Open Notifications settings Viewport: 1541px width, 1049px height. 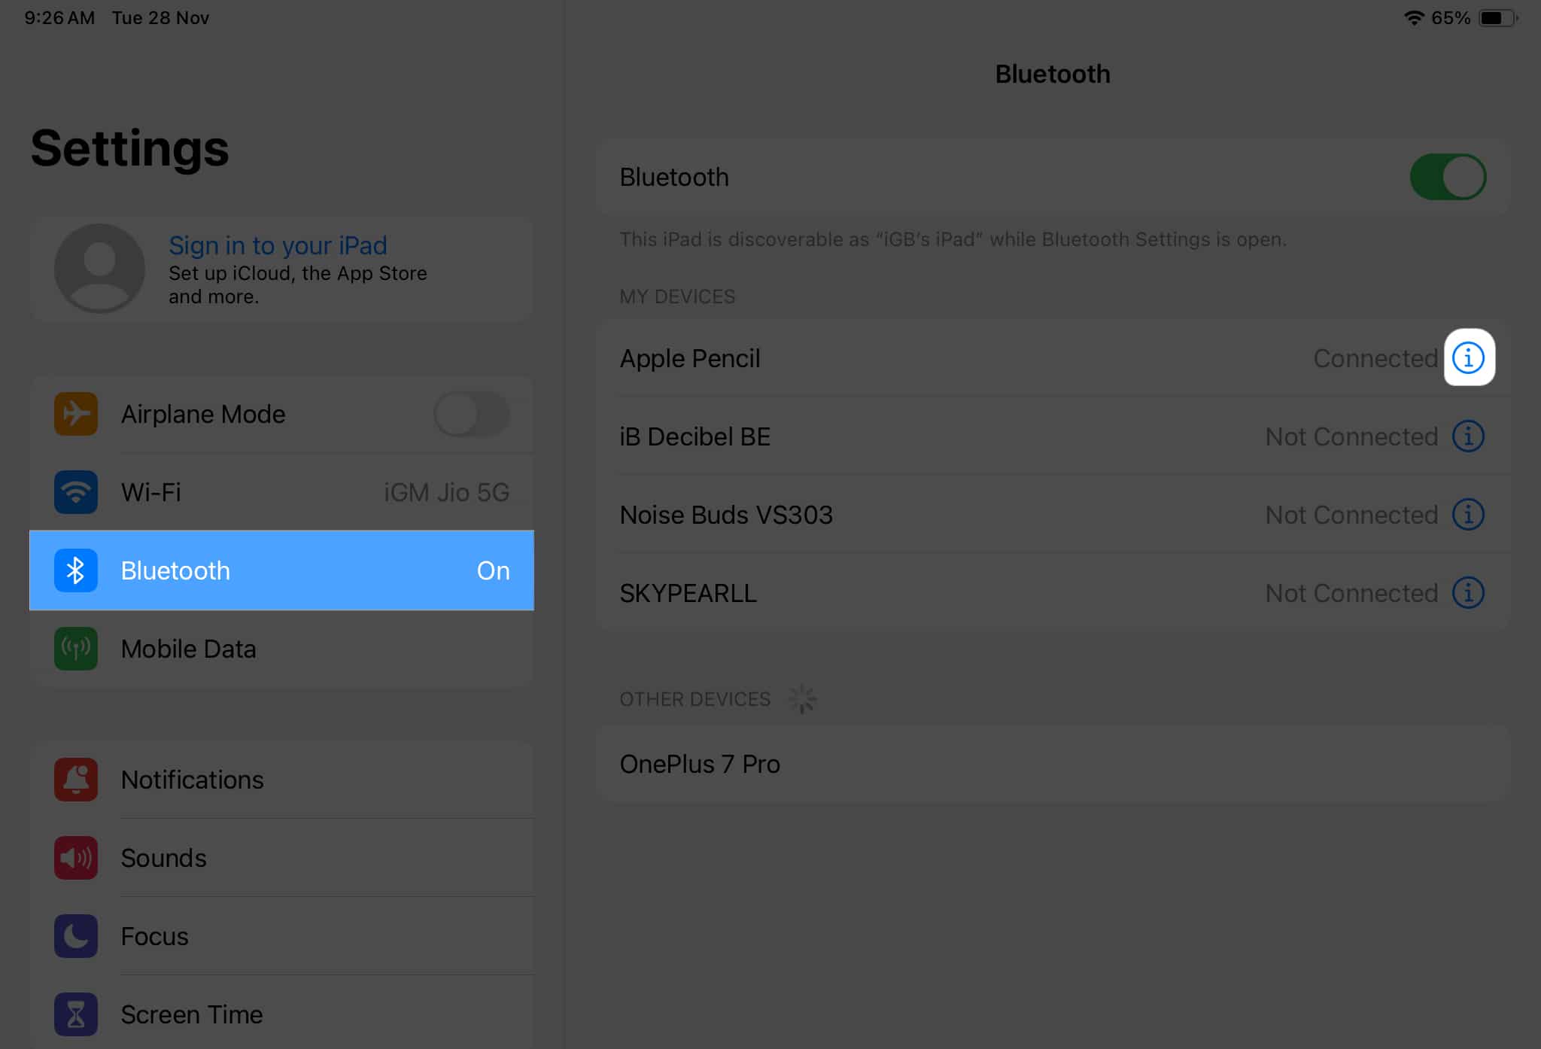point(282,780)
